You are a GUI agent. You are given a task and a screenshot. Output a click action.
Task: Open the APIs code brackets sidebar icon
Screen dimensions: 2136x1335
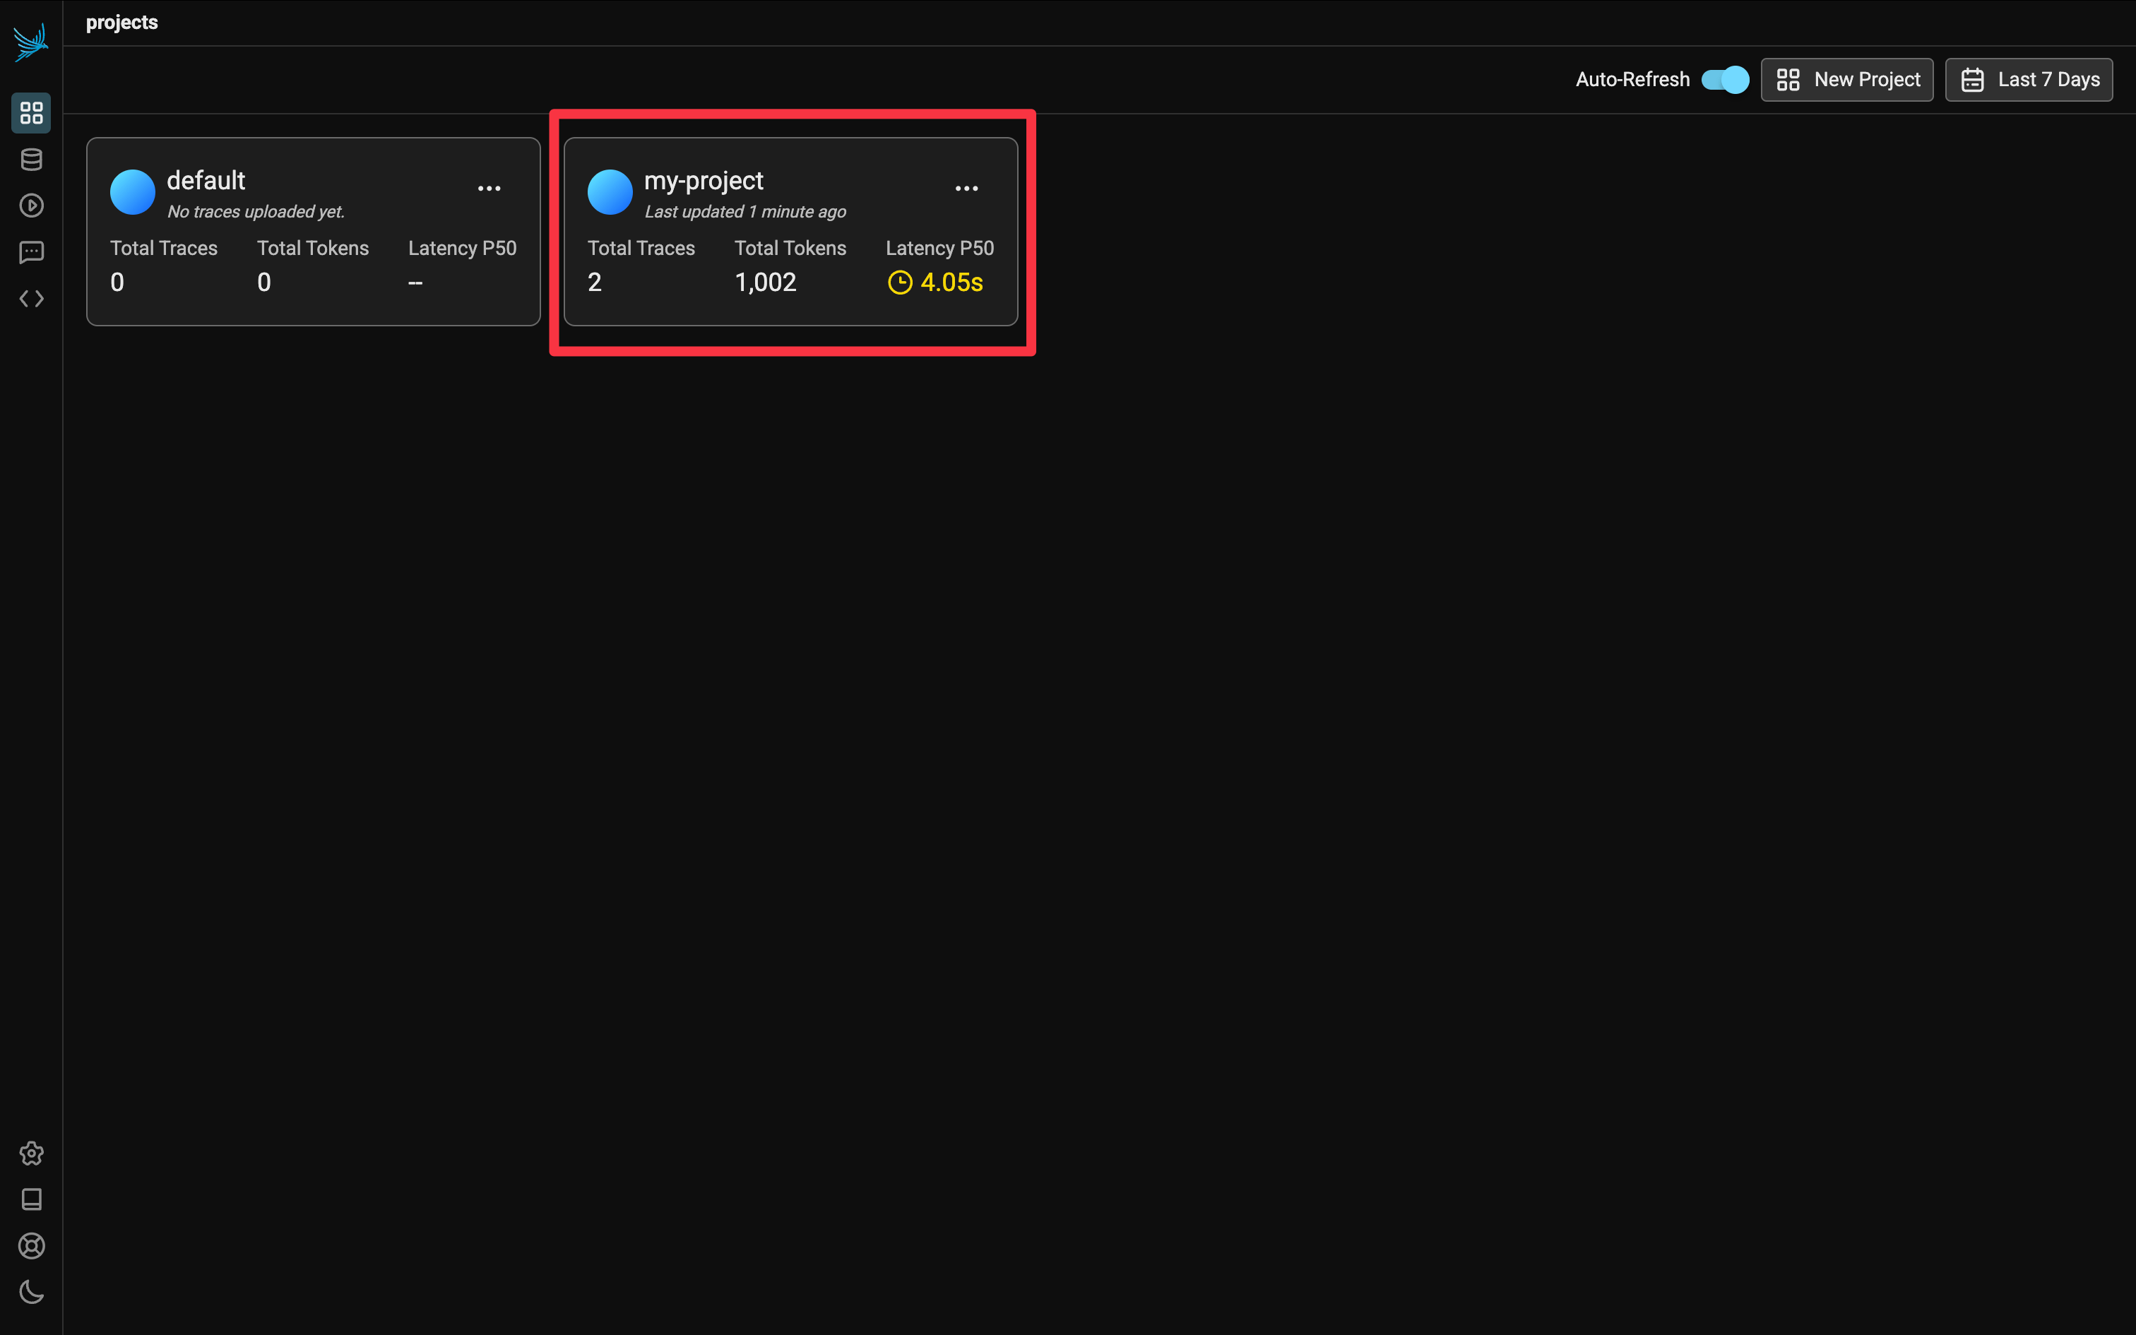pyautogui.click(x=31, y=299)
